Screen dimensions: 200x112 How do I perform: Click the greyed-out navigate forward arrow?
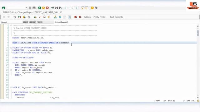point(8,17)
